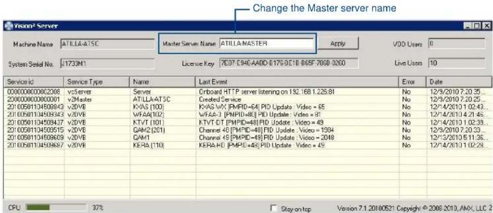Viewport: 493px width, 213px height.
Task: Select service id 2000000000000001
Action: point(33,100)
